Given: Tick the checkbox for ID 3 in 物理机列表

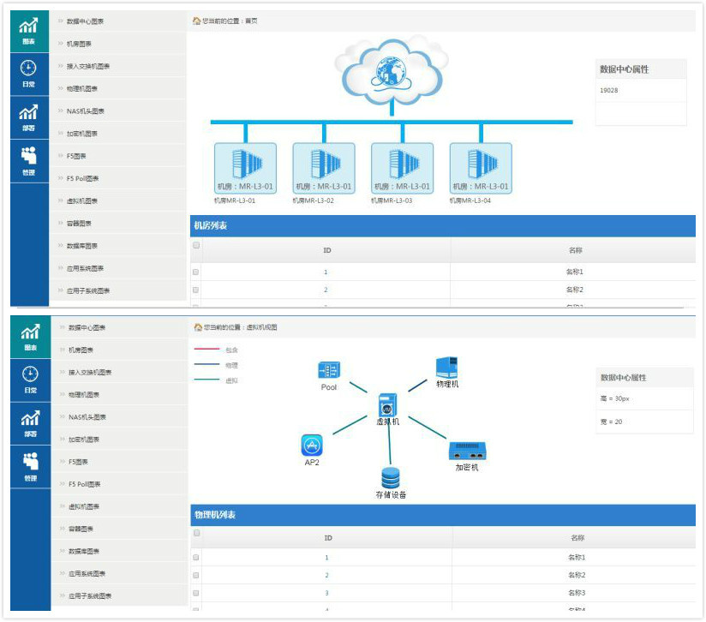Looking at the screenshot, I should click(x=196, y=593).
